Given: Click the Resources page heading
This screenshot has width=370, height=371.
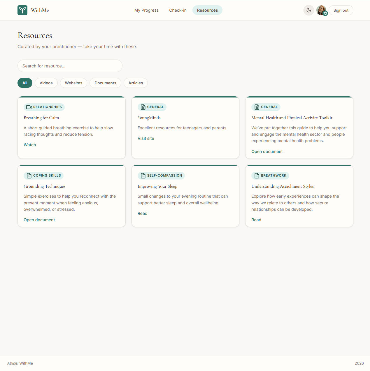Looking at the screenshot, I should [x=35, y=35].
